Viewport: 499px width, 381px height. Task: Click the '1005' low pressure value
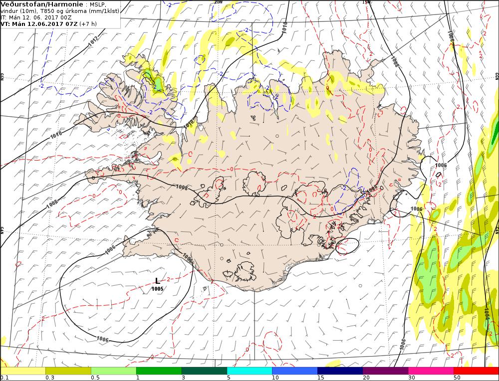pos(157,289)
